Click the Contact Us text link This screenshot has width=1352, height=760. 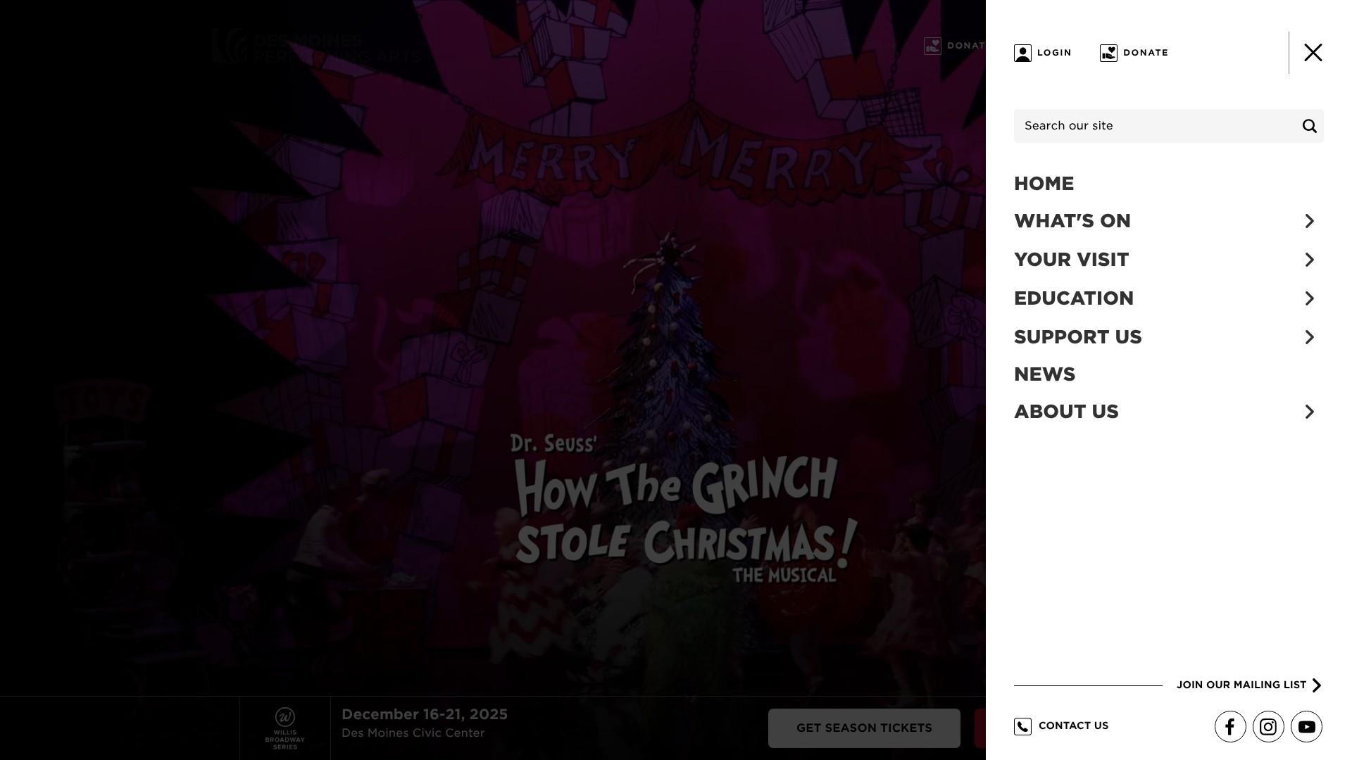point(1073,726)
